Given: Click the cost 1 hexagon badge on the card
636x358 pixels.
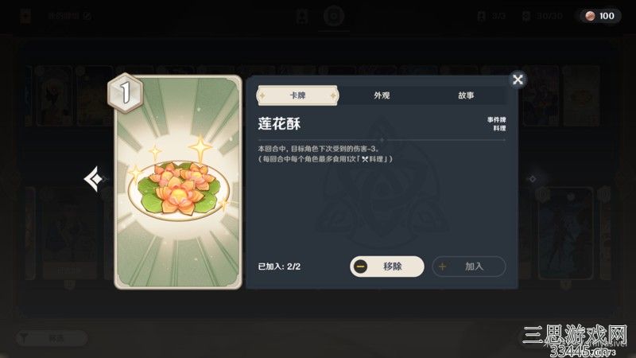Looking at the screenshot, I should click(126, 93).
